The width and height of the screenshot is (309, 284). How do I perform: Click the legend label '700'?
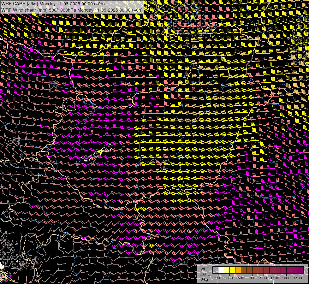click(x=252, y=278)
